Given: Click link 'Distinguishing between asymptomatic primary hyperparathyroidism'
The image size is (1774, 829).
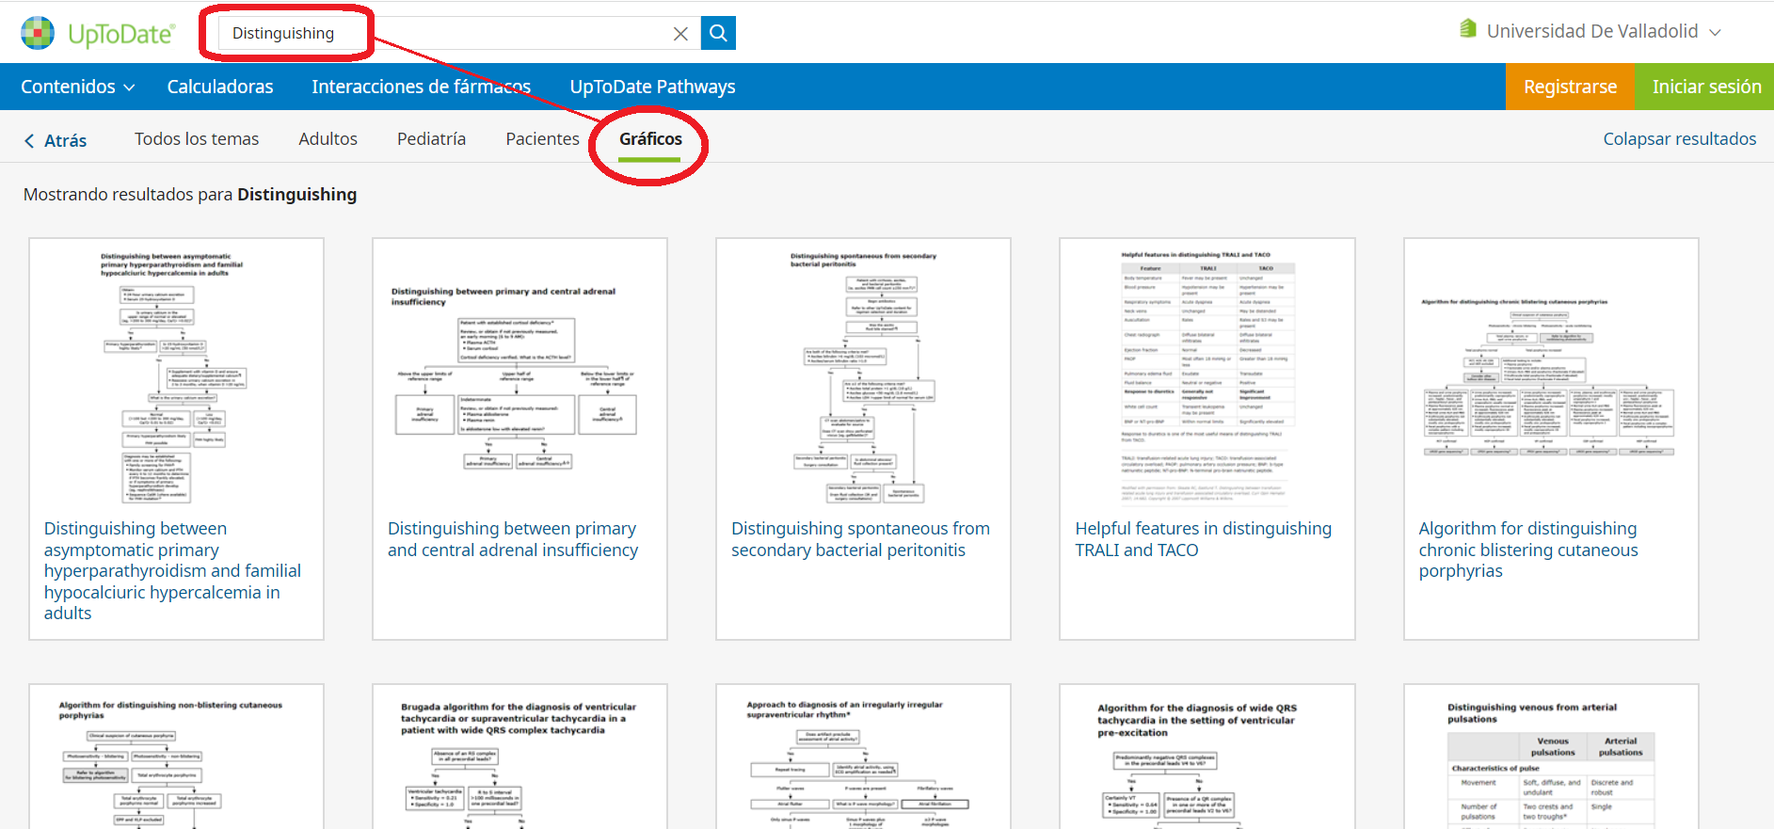Looking at the screenshot, I should (172, 570).
